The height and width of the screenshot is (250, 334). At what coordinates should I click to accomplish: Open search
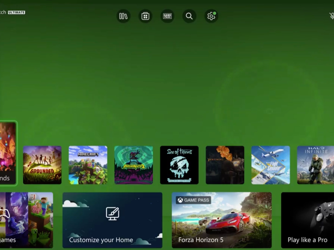coord(189,16)
